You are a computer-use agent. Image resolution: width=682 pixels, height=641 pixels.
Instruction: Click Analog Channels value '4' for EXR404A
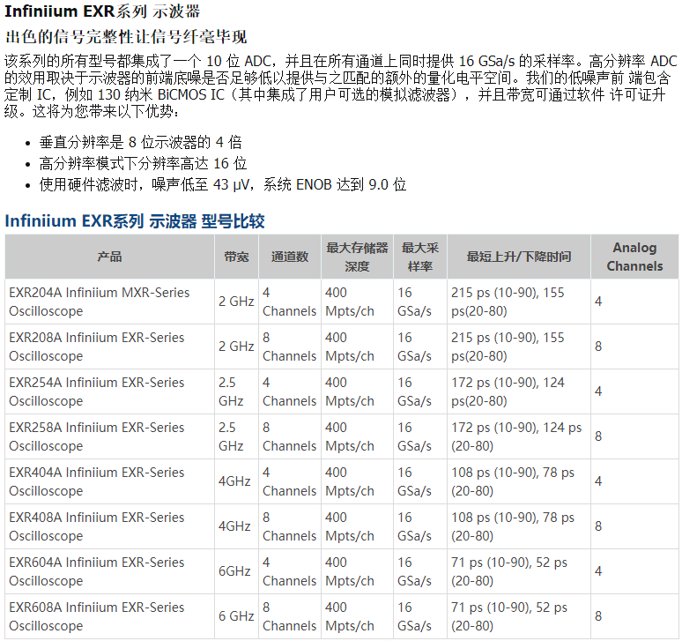coord(598,481)
